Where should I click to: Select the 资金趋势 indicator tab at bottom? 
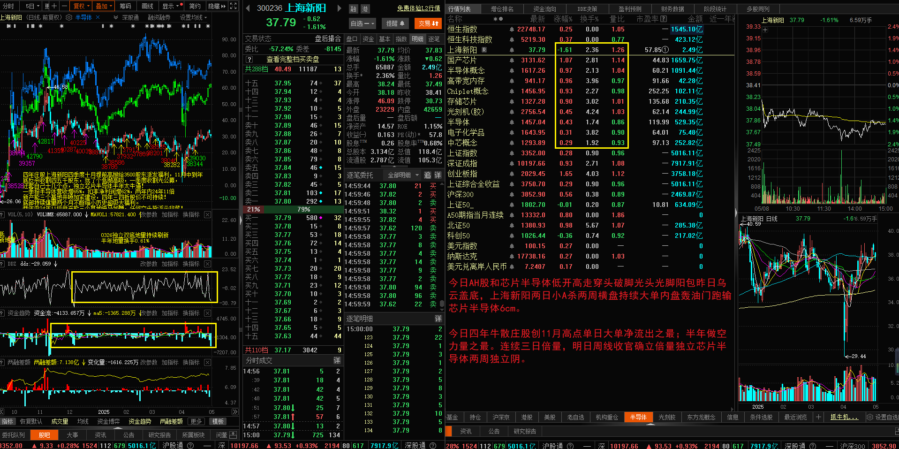point(139,421)
